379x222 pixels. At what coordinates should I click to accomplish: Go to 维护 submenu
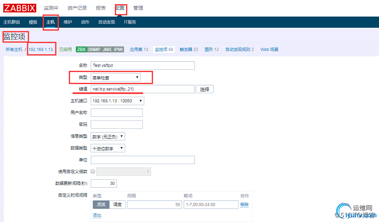click(68, 22)
